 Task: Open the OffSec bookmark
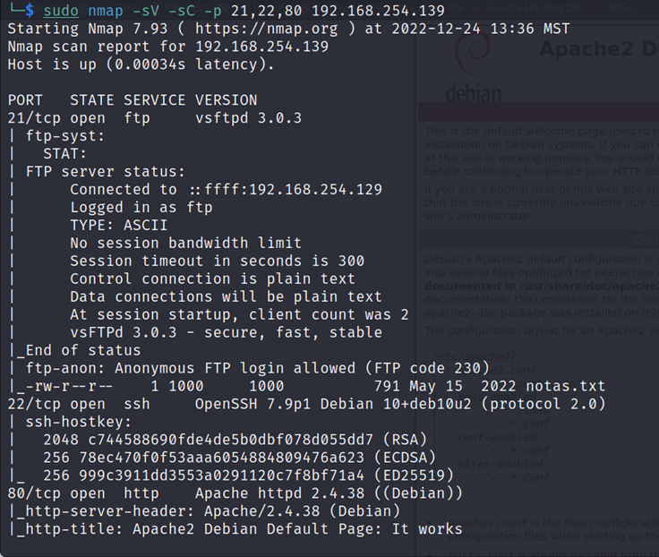tap(620, 8)
